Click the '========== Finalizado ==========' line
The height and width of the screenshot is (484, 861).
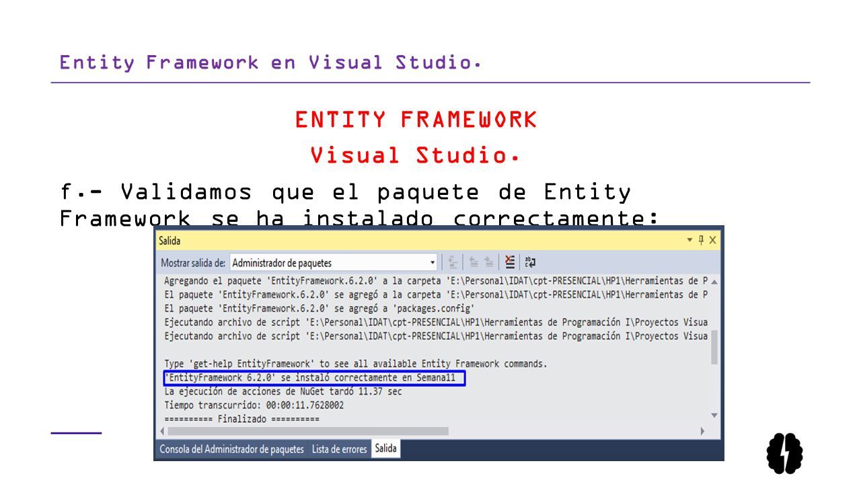pos(242,419)
